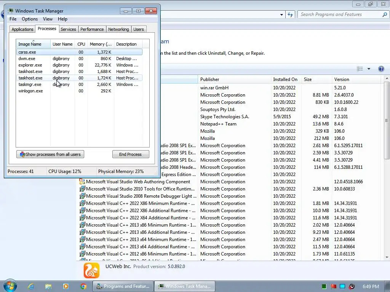Open View menu in Task Manager

point(48,19)
